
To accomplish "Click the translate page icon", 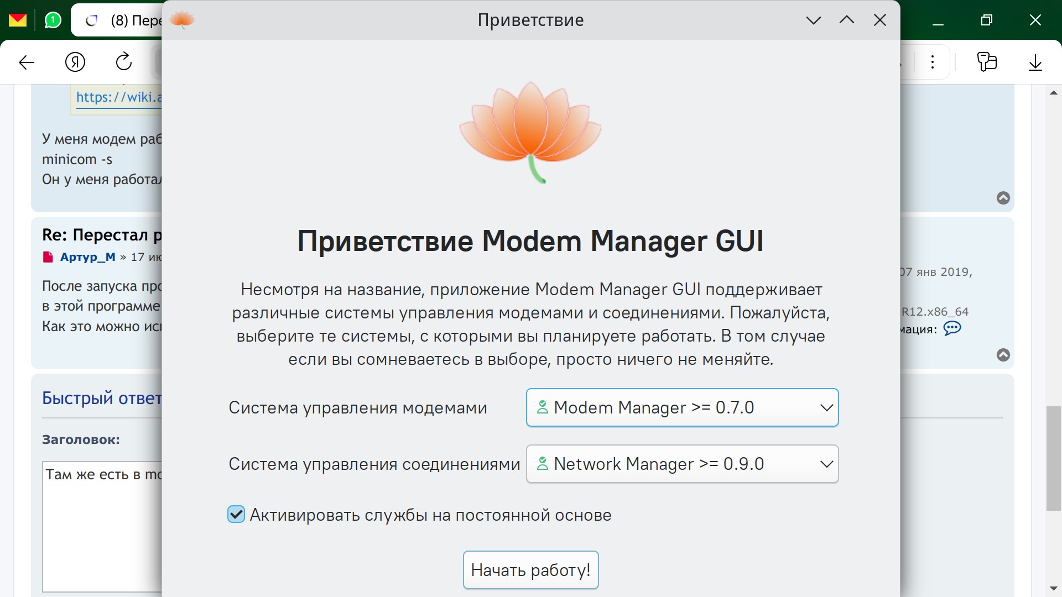I will click(987, 62).
